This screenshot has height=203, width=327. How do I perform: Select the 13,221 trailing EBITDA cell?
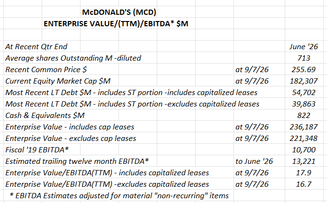(x=304, y=161)
